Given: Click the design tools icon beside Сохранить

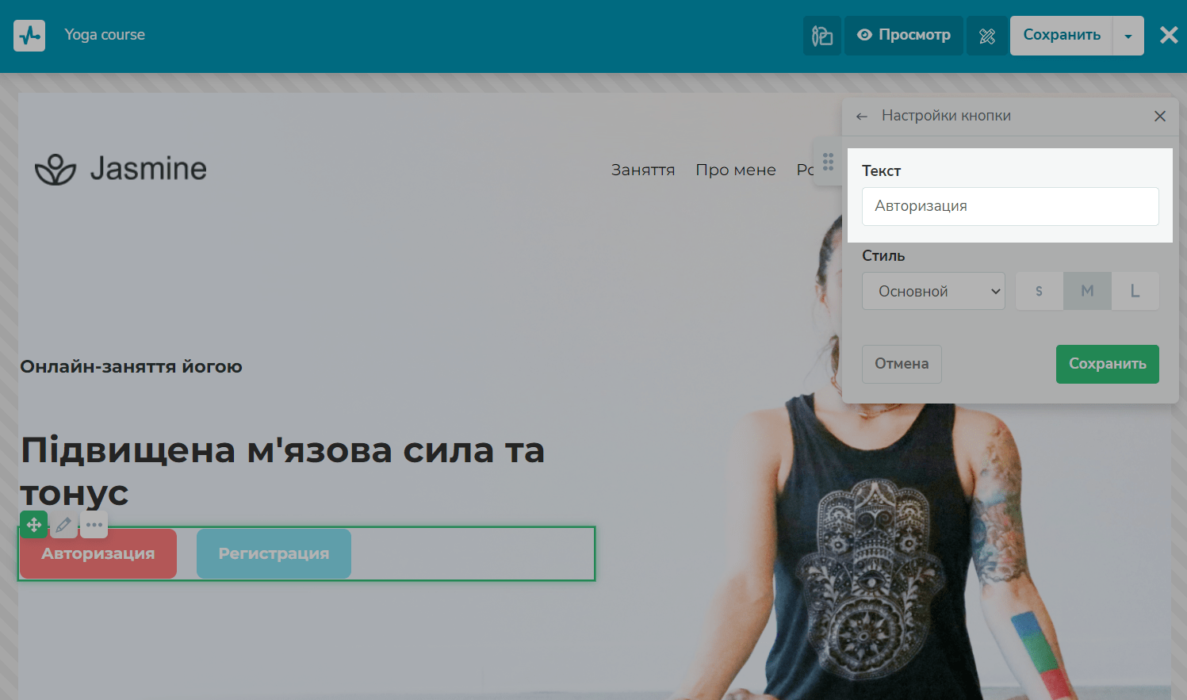Looking at the screenshot, I should coord(987,36).
